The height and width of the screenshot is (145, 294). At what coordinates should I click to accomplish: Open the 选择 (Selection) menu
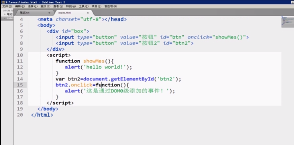click(x=33, y=6)
